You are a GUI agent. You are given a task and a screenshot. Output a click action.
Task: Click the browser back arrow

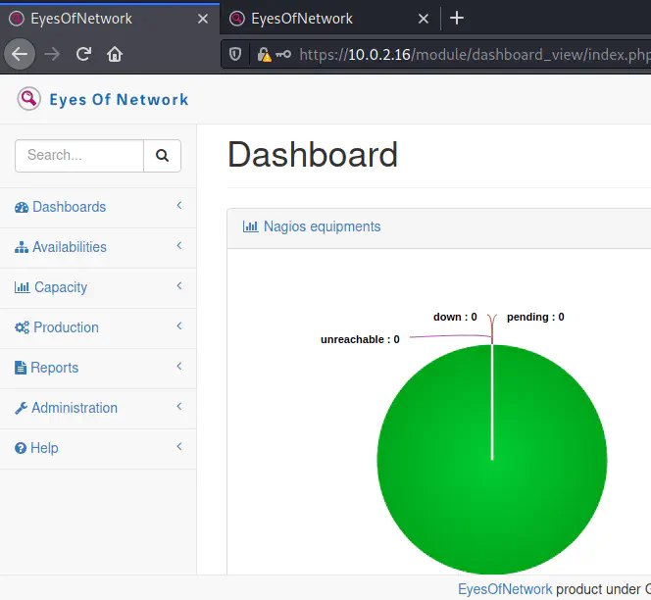pos(20,54)
